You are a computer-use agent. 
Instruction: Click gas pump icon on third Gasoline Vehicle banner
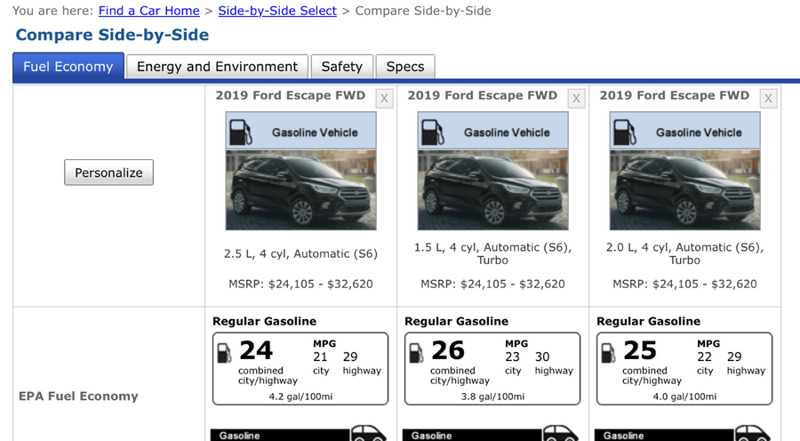pyautogui.click(x=625, y=132)
